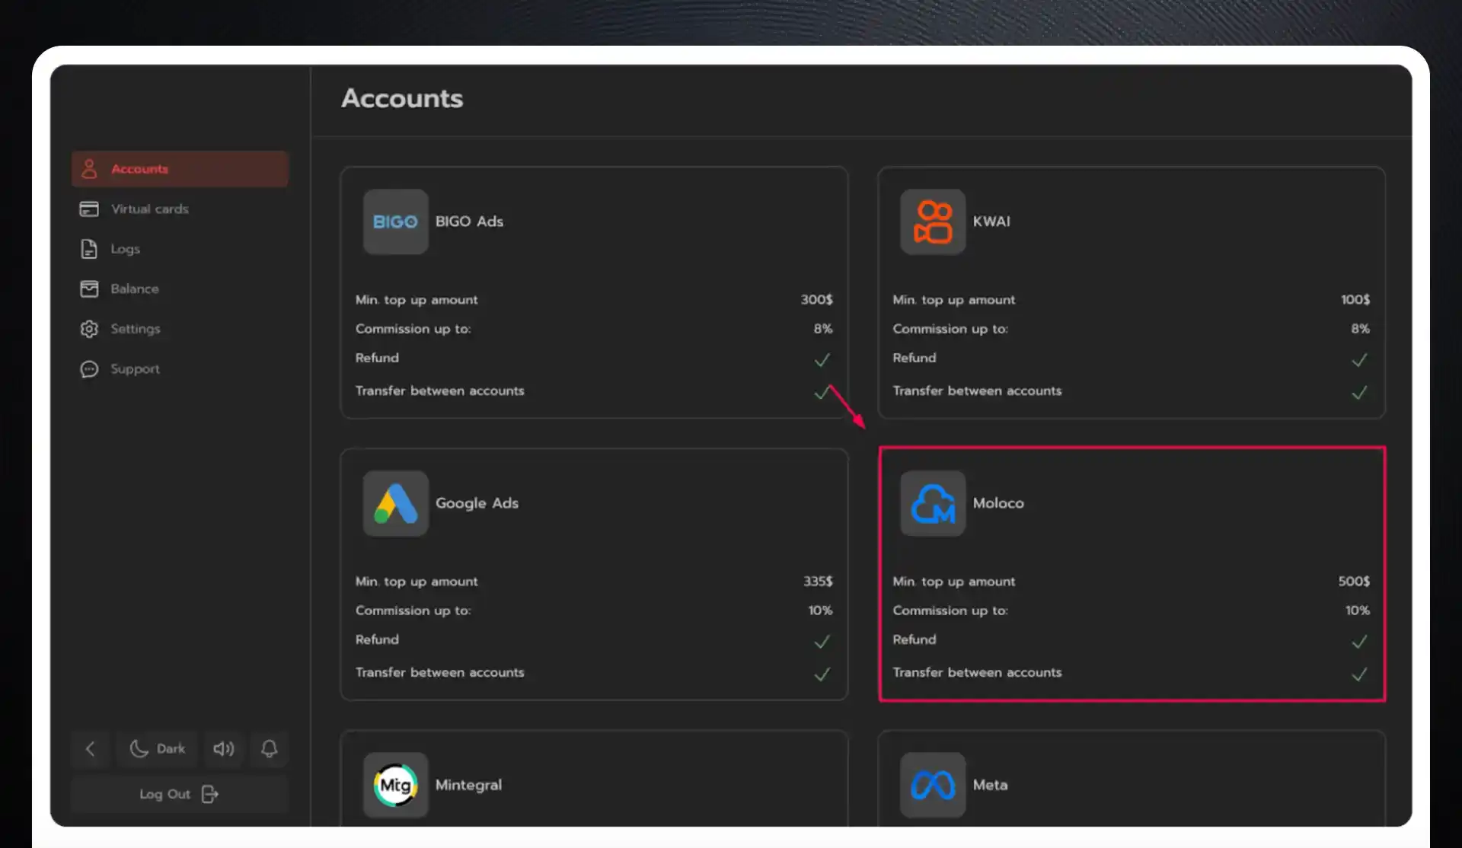1462x848 pixels.
Task: Click Moloco commission value 10%
Action: click(1357, 610)
